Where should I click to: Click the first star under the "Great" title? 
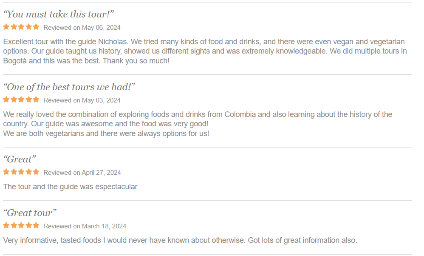tap(6, 172)
